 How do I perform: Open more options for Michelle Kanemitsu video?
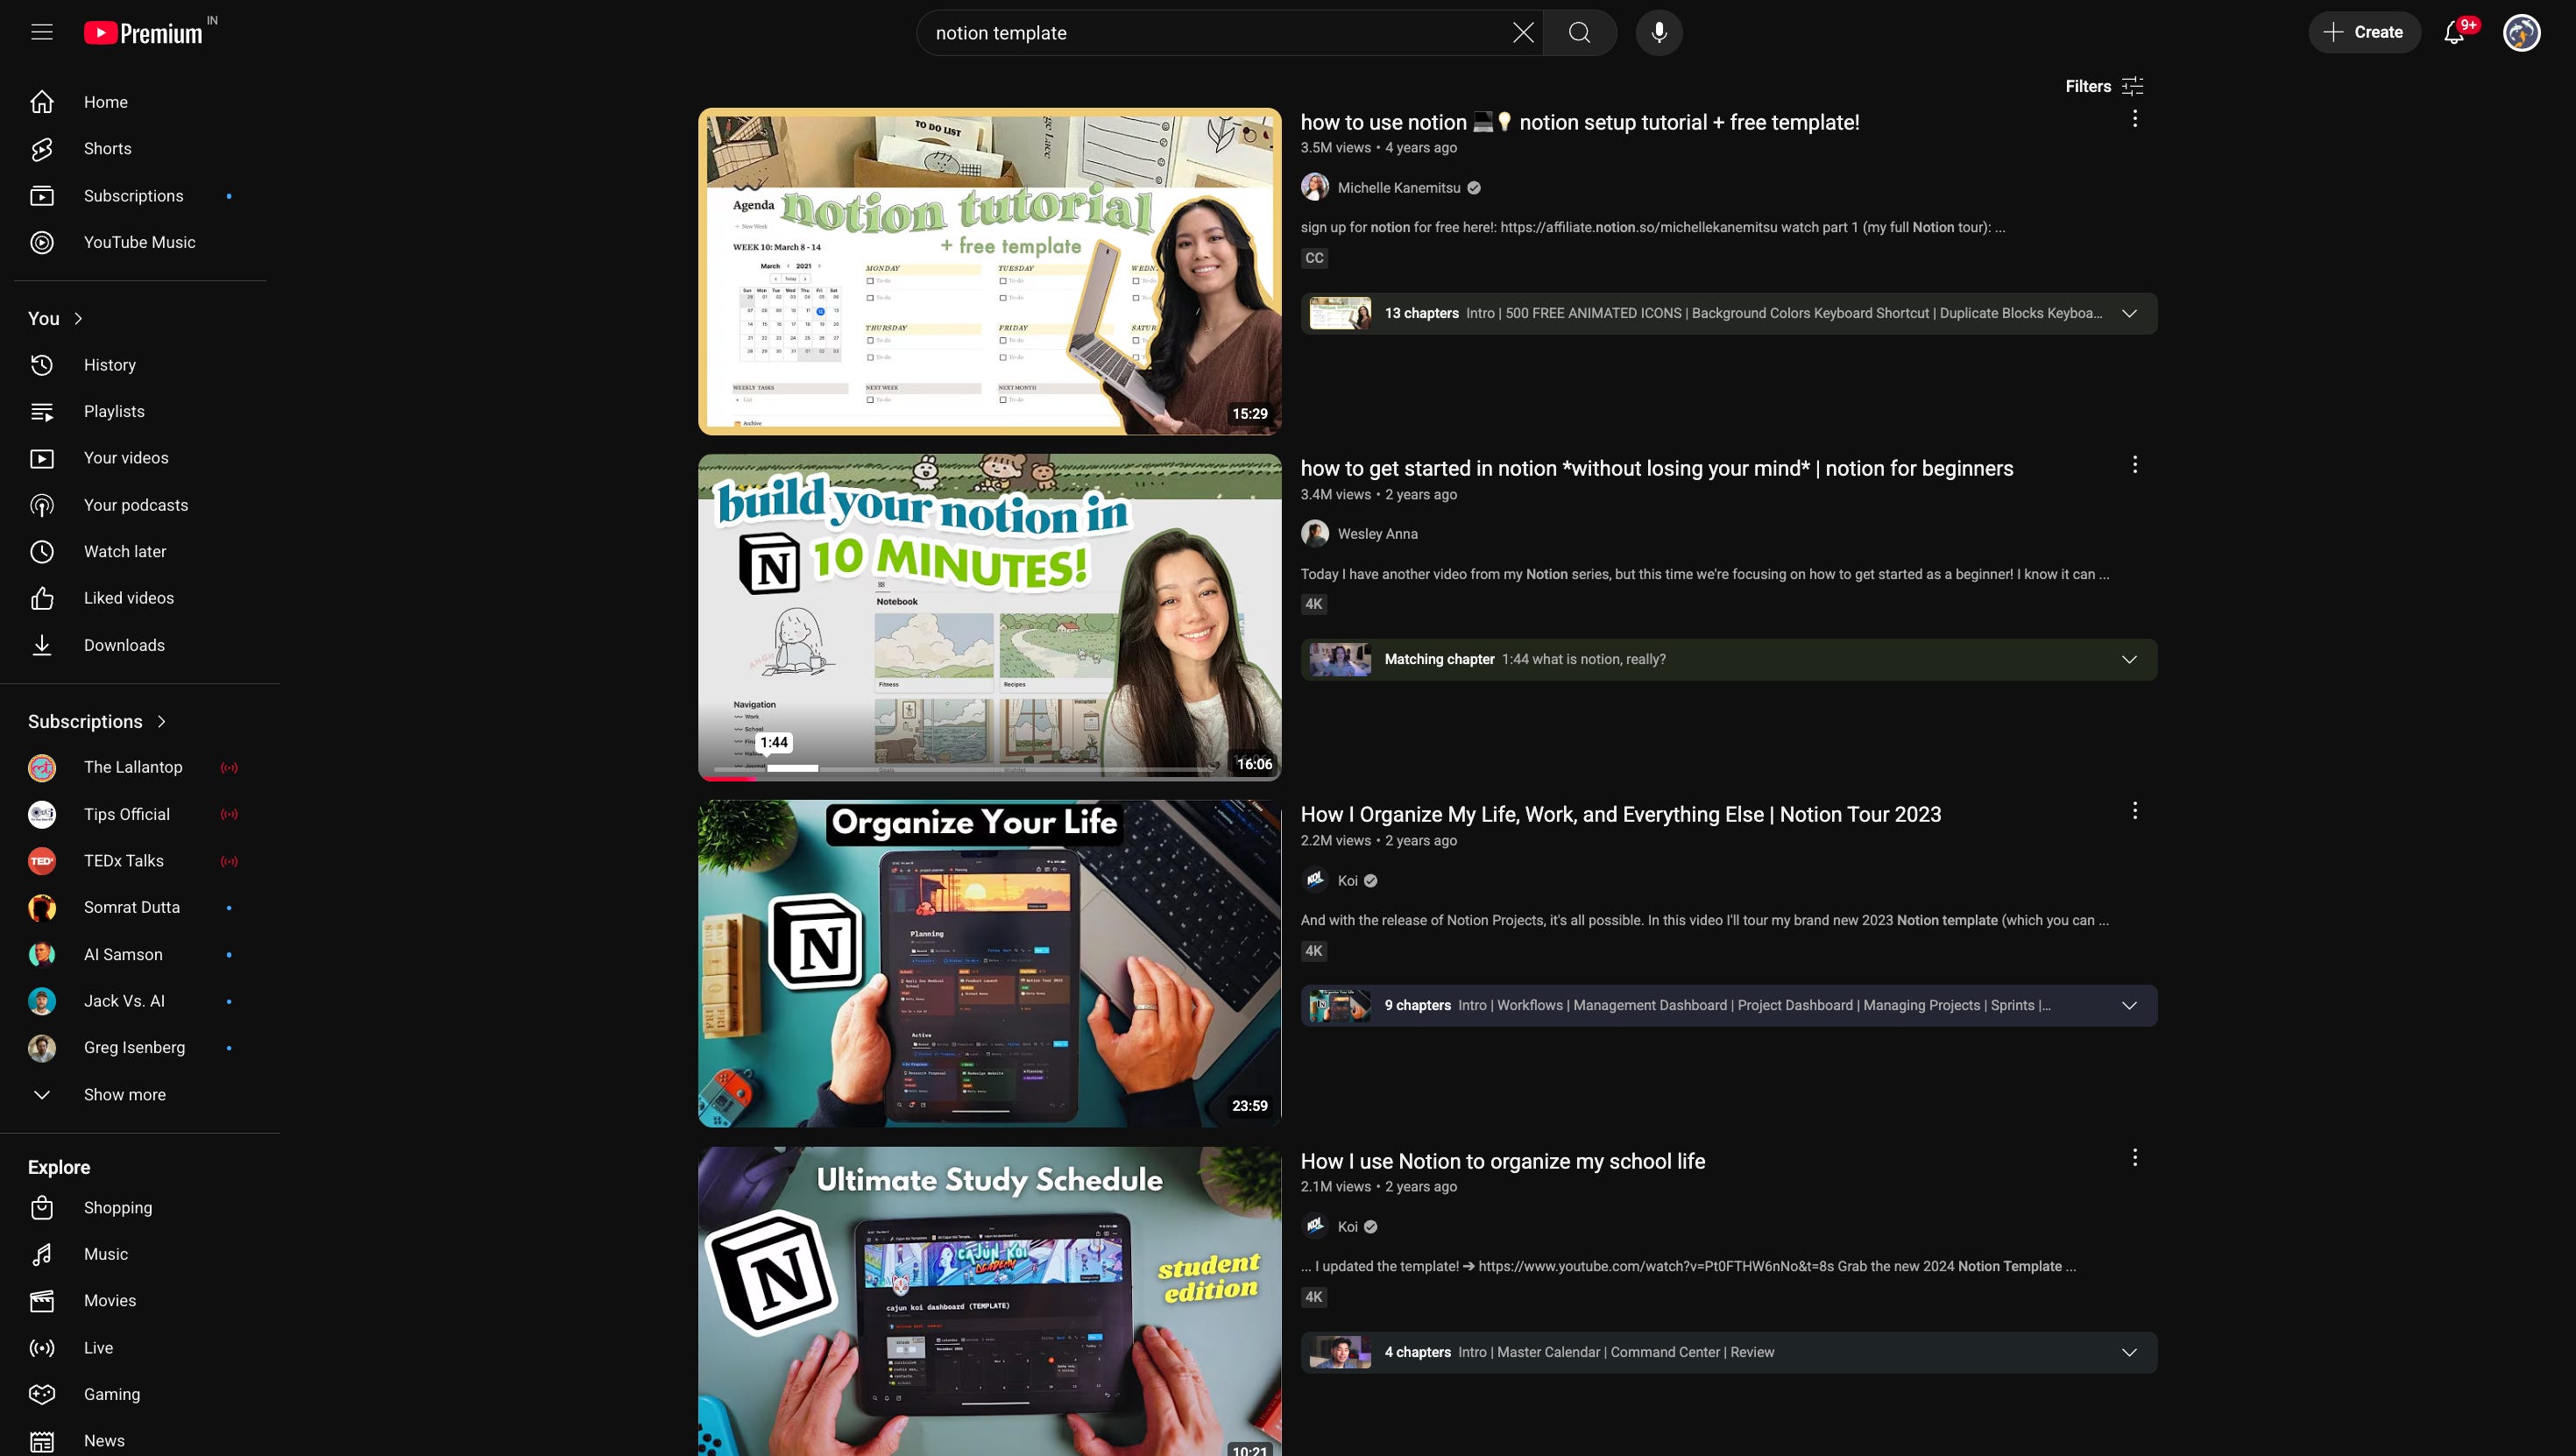point(2134,119)
